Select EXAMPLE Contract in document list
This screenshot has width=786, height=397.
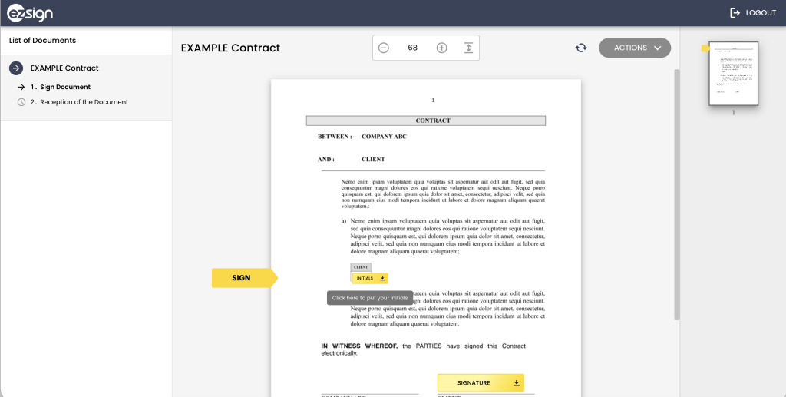(64, 68)
